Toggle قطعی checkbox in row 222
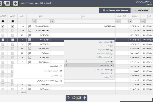The height and width of the screenshot is (102, 153). pyautogui.click(x=13, y=31)
